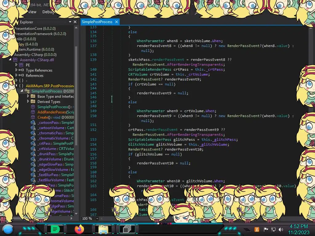Image resolution: width=315 pixels, height=236 pixels.
Task: Select the Assembly-CSharp (0.0.0.0) entry
Action: point(35,55)
